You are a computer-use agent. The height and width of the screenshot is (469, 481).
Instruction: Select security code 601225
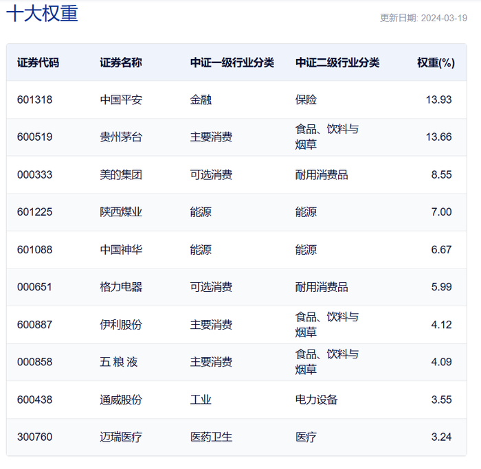(x=34, y=211)
